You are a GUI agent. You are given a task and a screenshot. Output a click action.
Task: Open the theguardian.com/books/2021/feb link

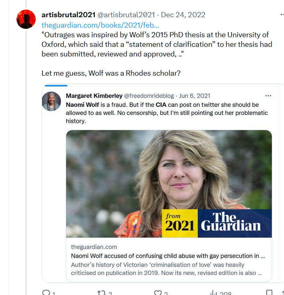click(100, 25)
